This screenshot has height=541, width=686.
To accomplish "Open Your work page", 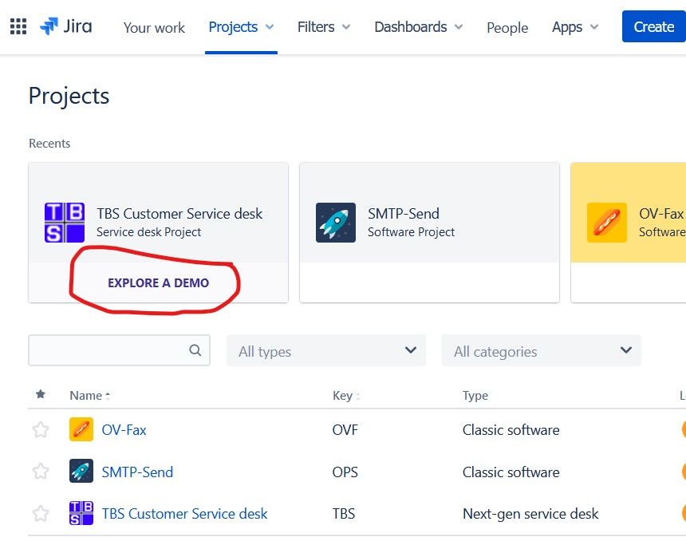I will point(154,27).
